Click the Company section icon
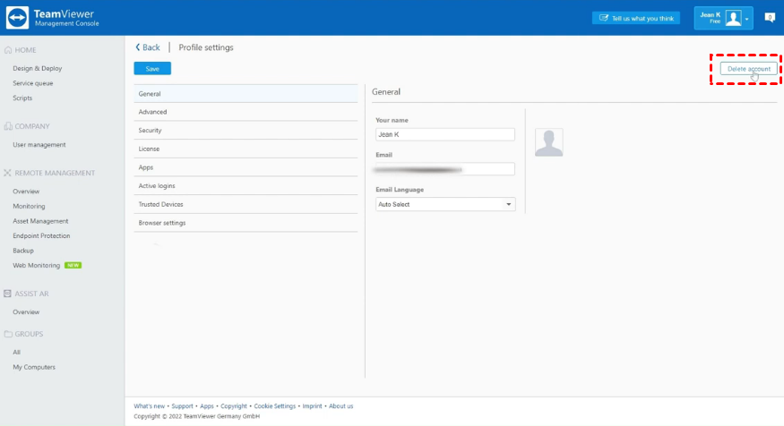 [8, 126]
